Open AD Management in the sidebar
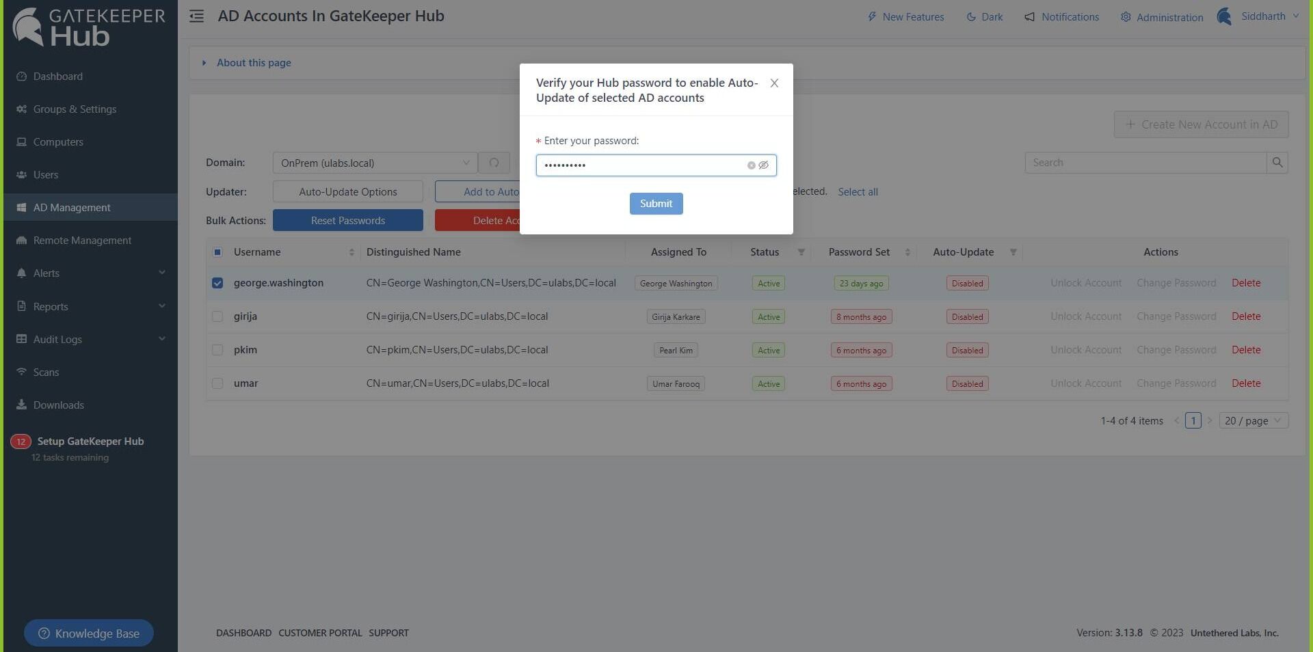Viewport: 1313px width, 652px height. (90, 208)
